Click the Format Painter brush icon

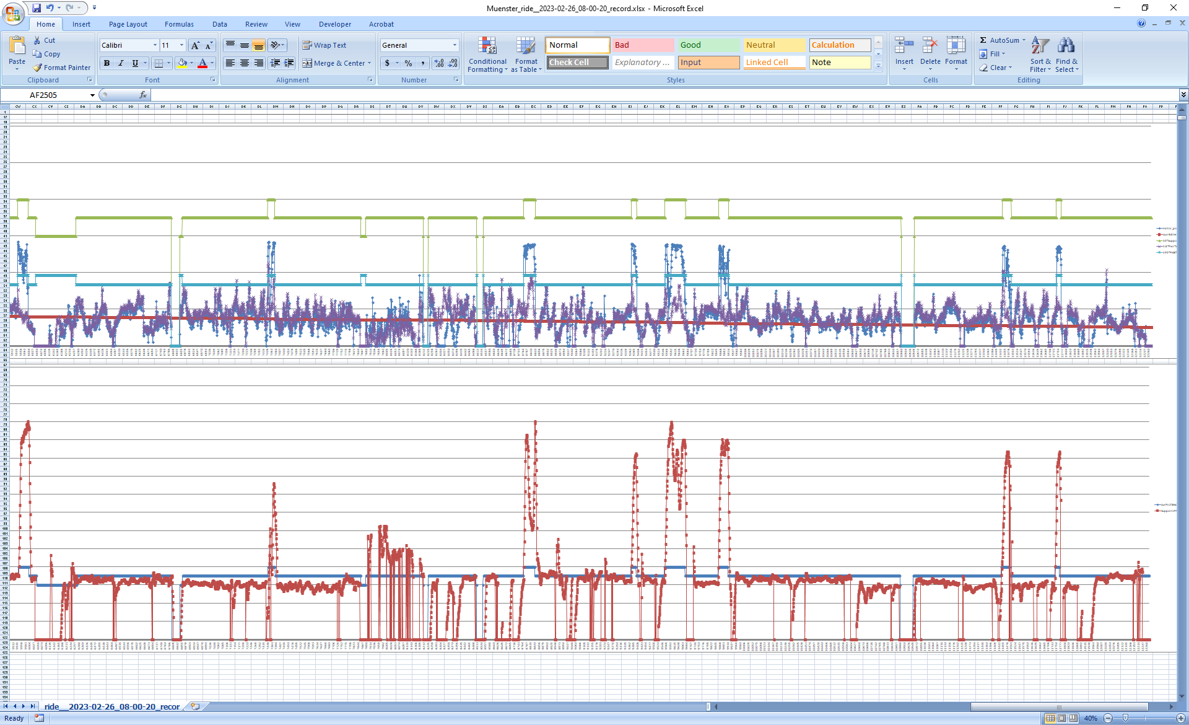pos(38,68)
